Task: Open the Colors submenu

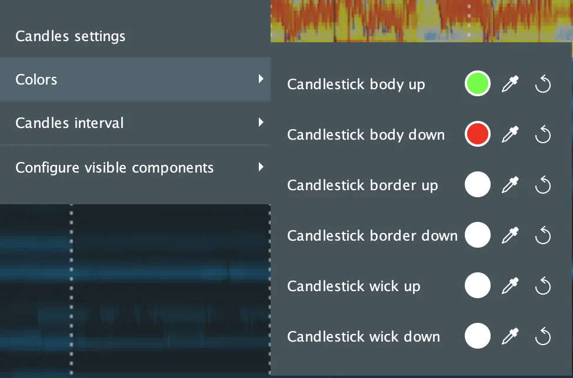Action: pos(134,79)
